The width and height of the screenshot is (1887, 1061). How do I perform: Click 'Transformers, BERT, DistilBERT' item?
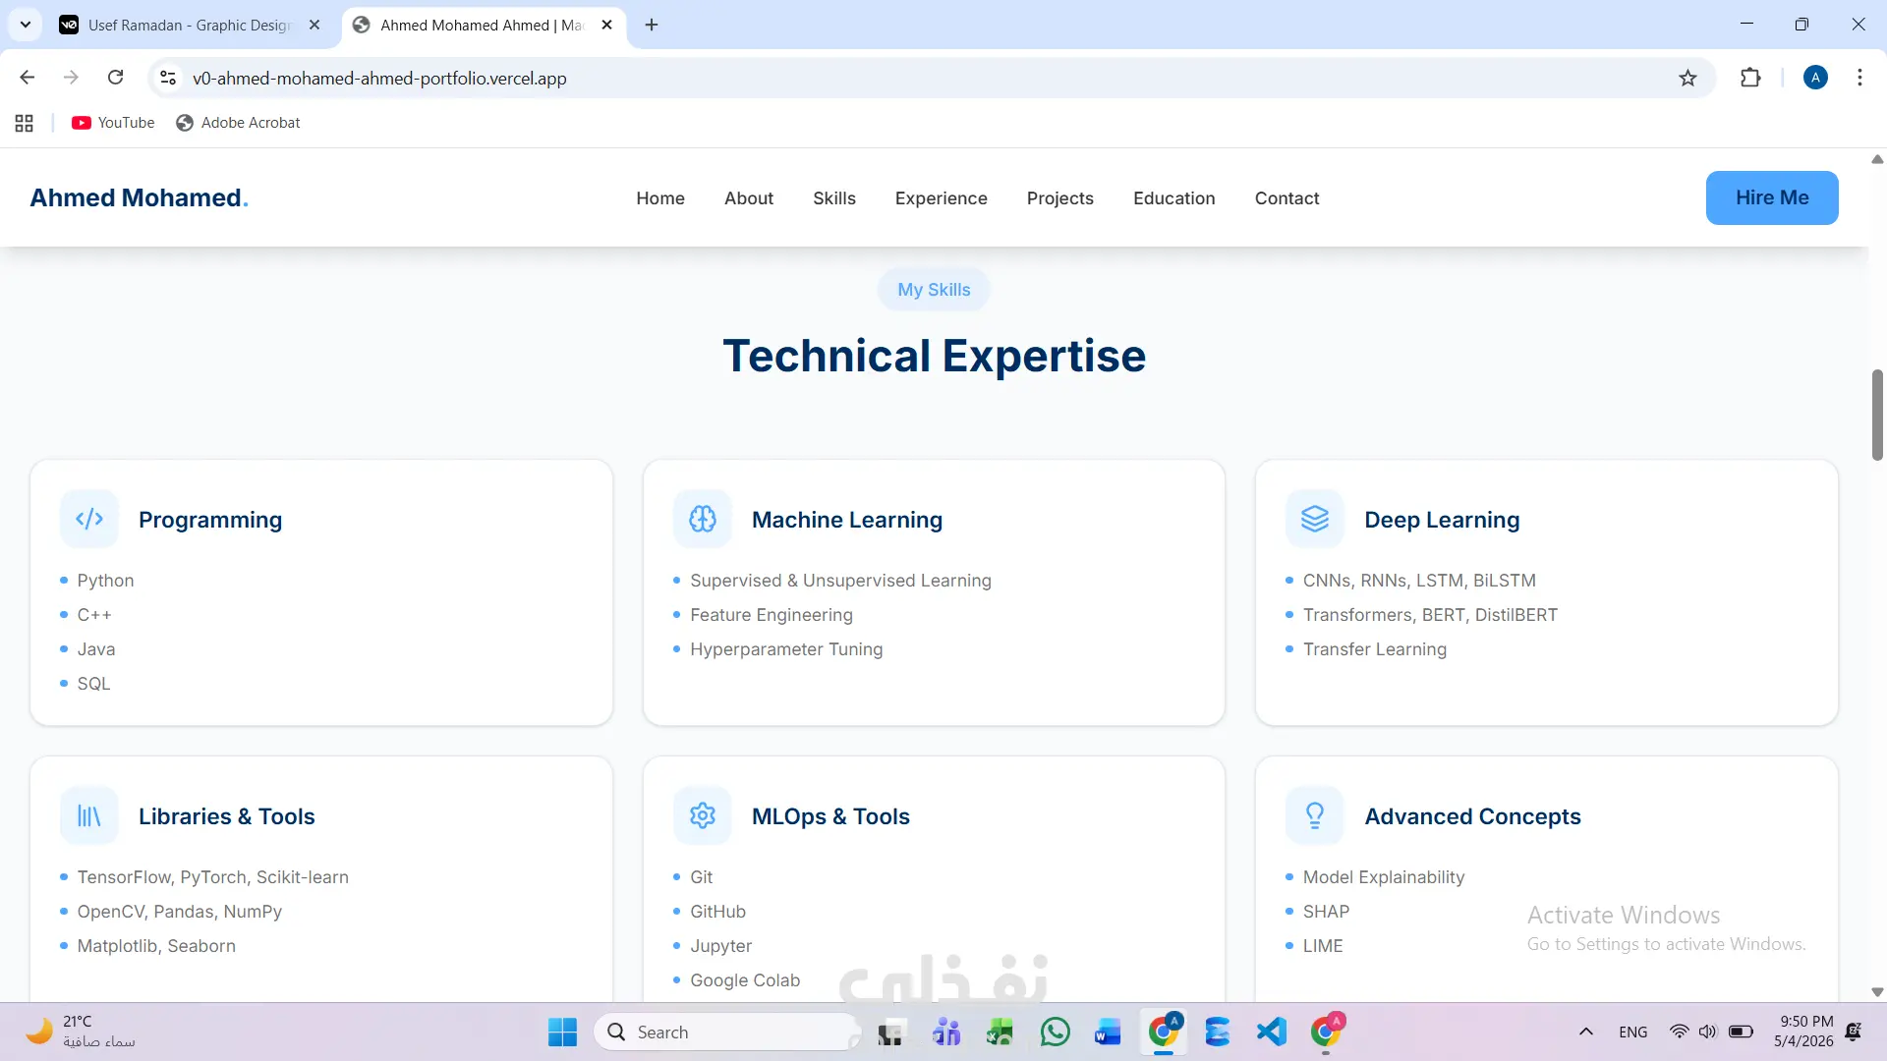(1430, 615)
